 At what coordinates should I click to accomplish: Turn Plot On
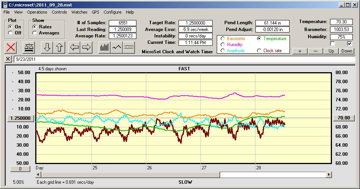(x=10, y=27)
